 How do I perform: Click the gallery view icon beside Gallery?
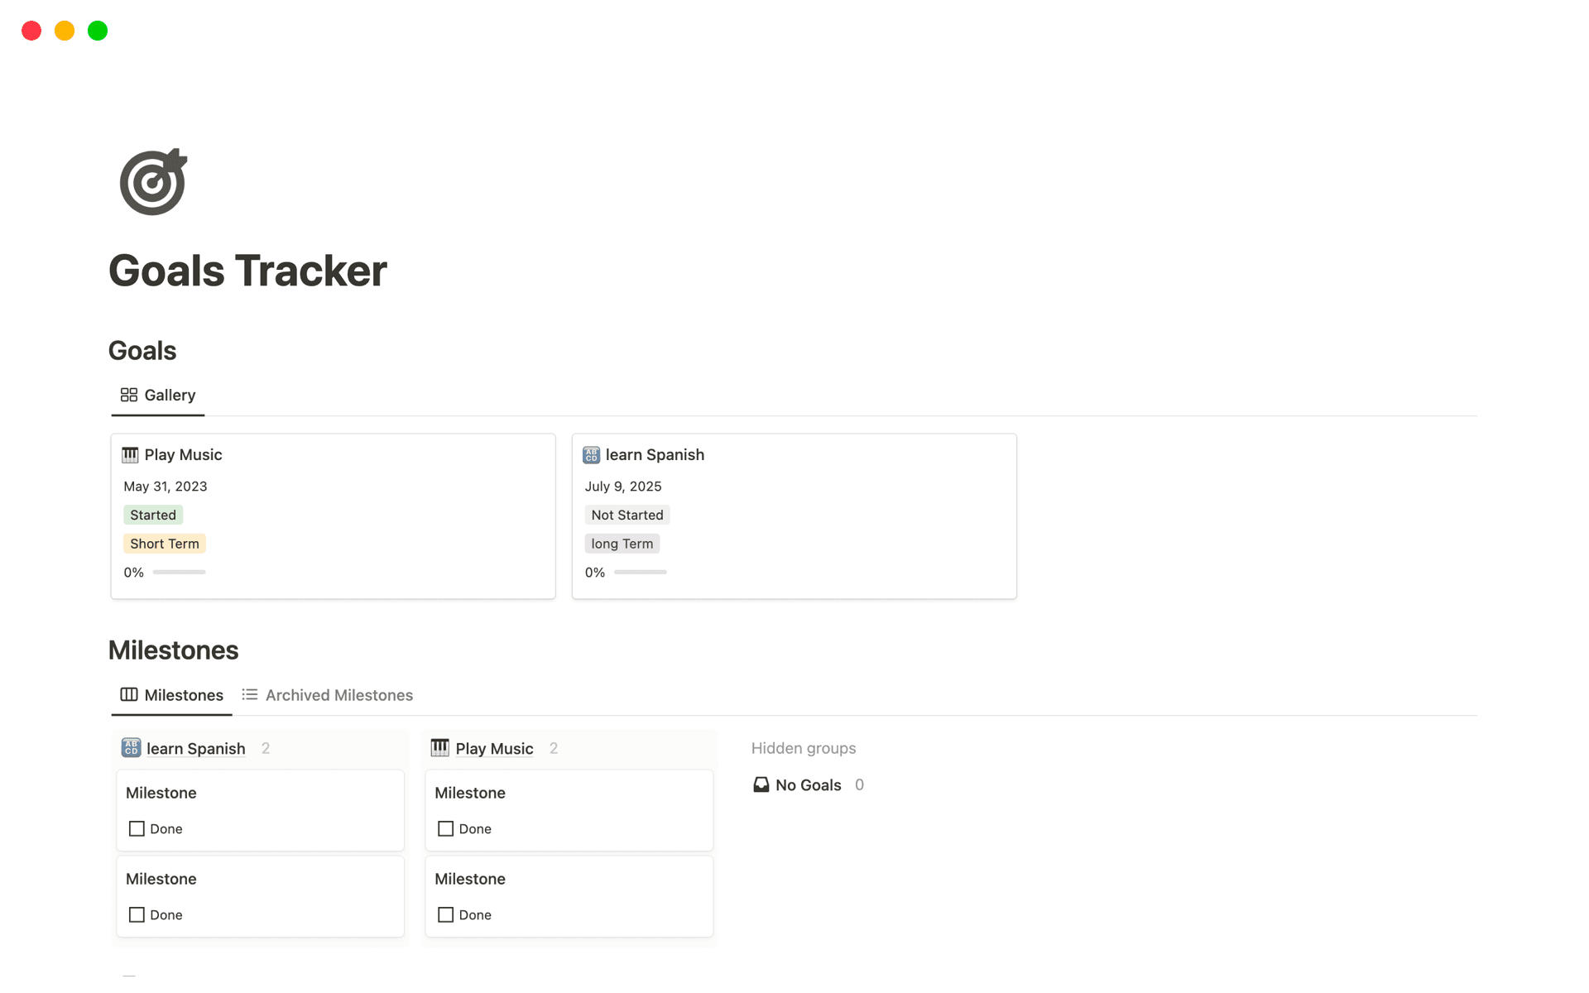(129, 395)
